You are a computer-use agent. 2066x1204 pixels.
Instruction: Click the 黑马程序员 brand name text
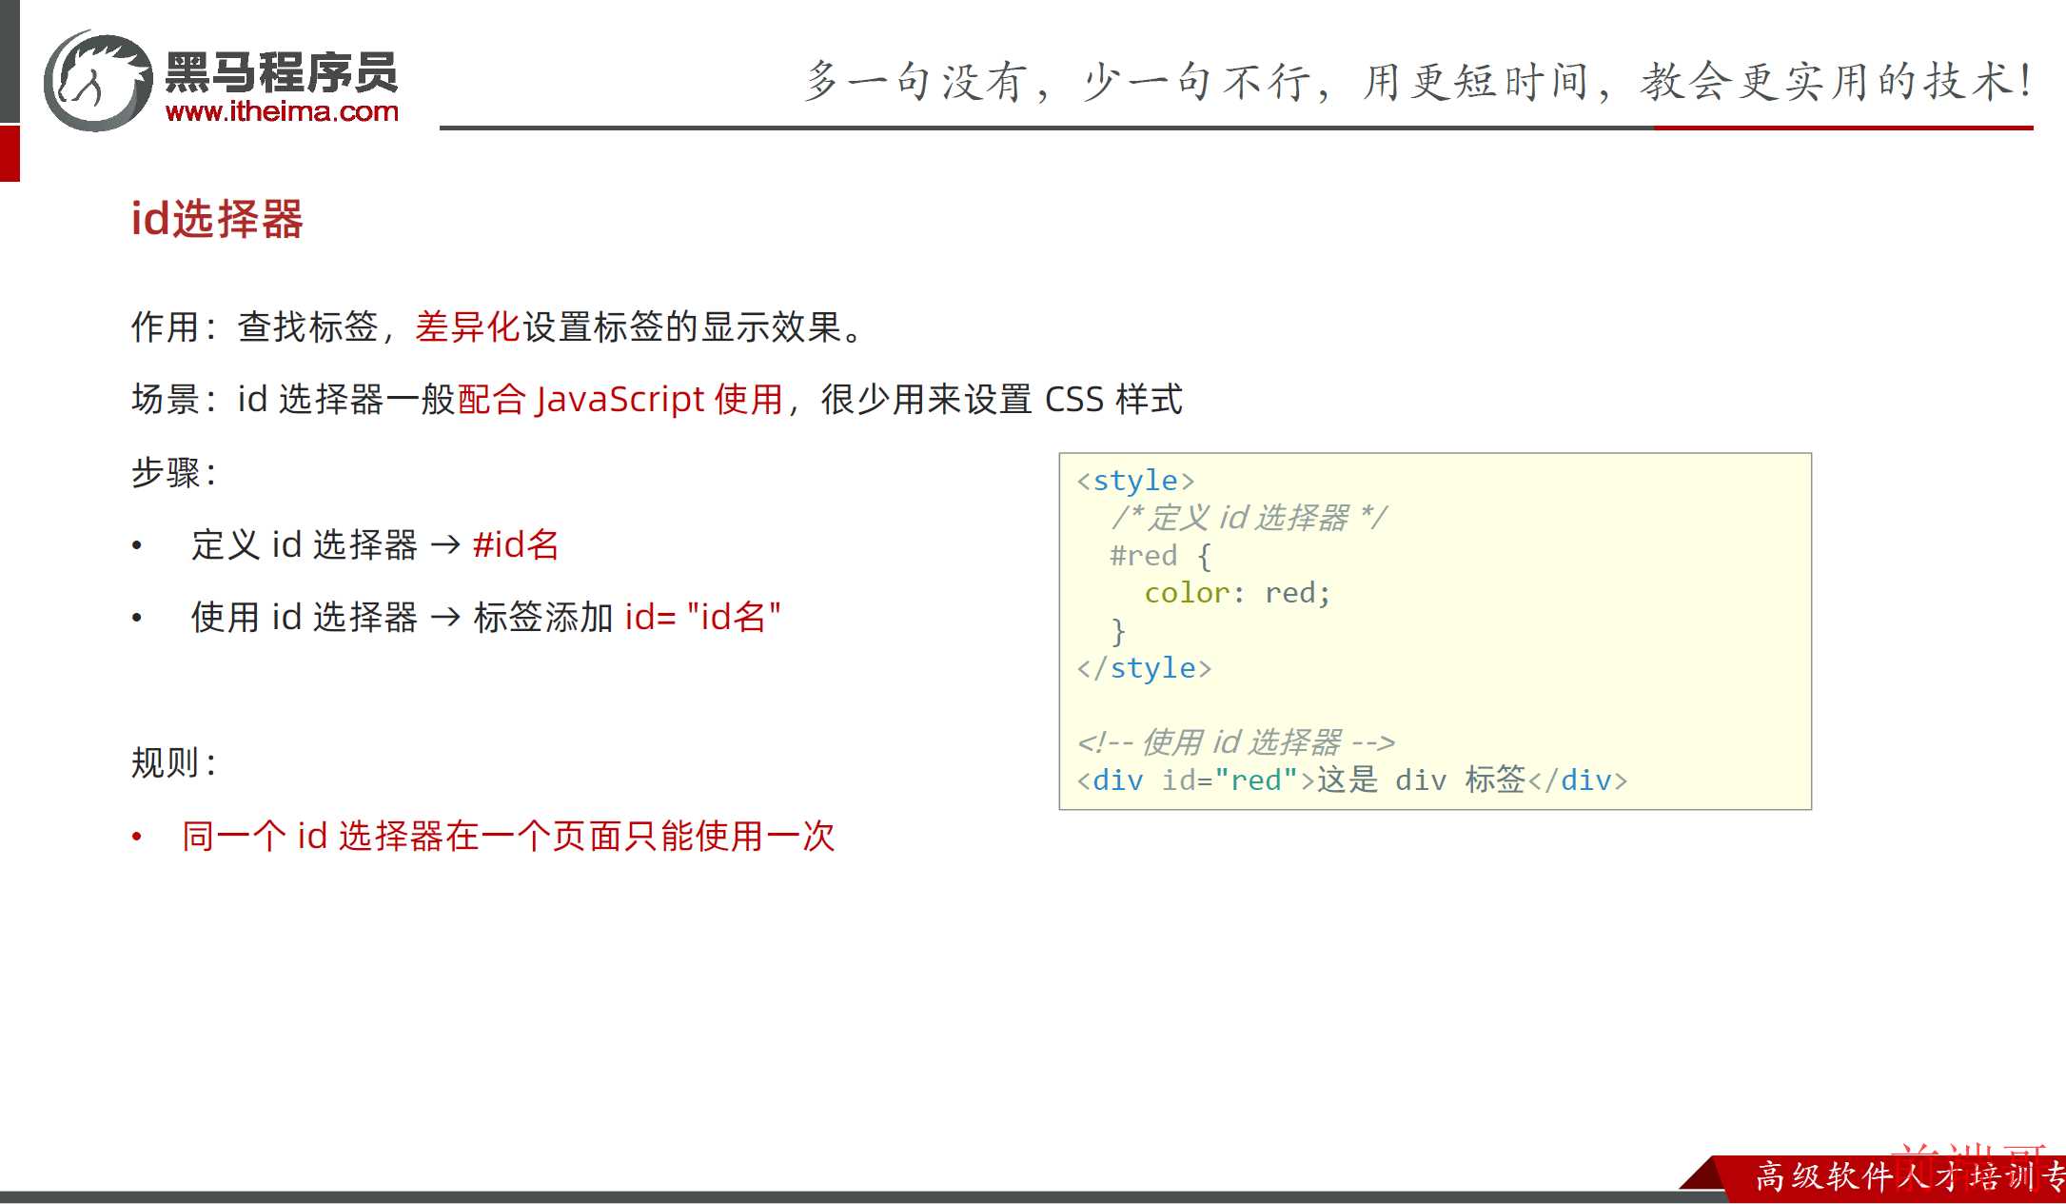(x=281, y=72)
